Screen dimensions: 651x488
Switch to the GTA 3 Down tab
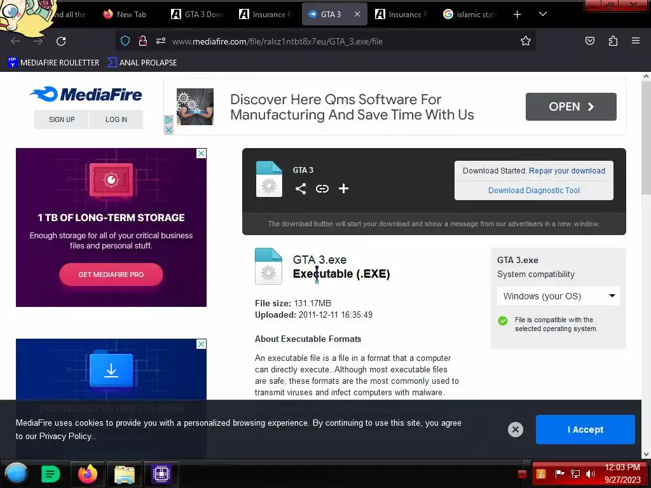pyautogui.click(x=198, y=14)
